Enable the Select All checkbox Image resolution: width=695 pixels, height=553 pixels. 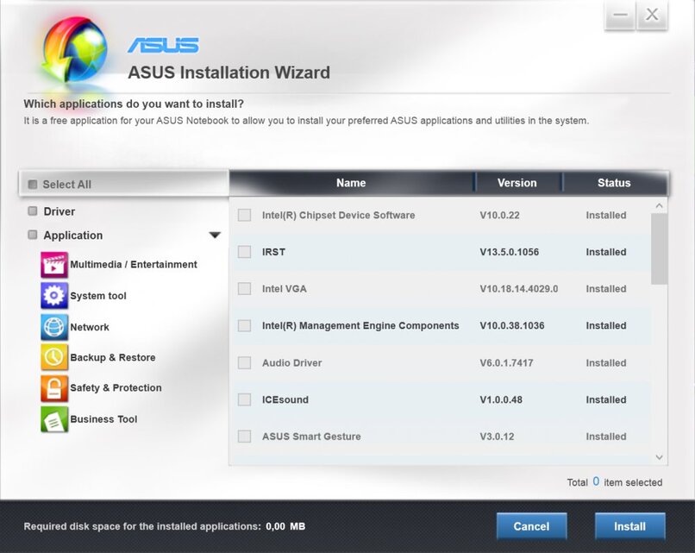click(x=32, y=184)
